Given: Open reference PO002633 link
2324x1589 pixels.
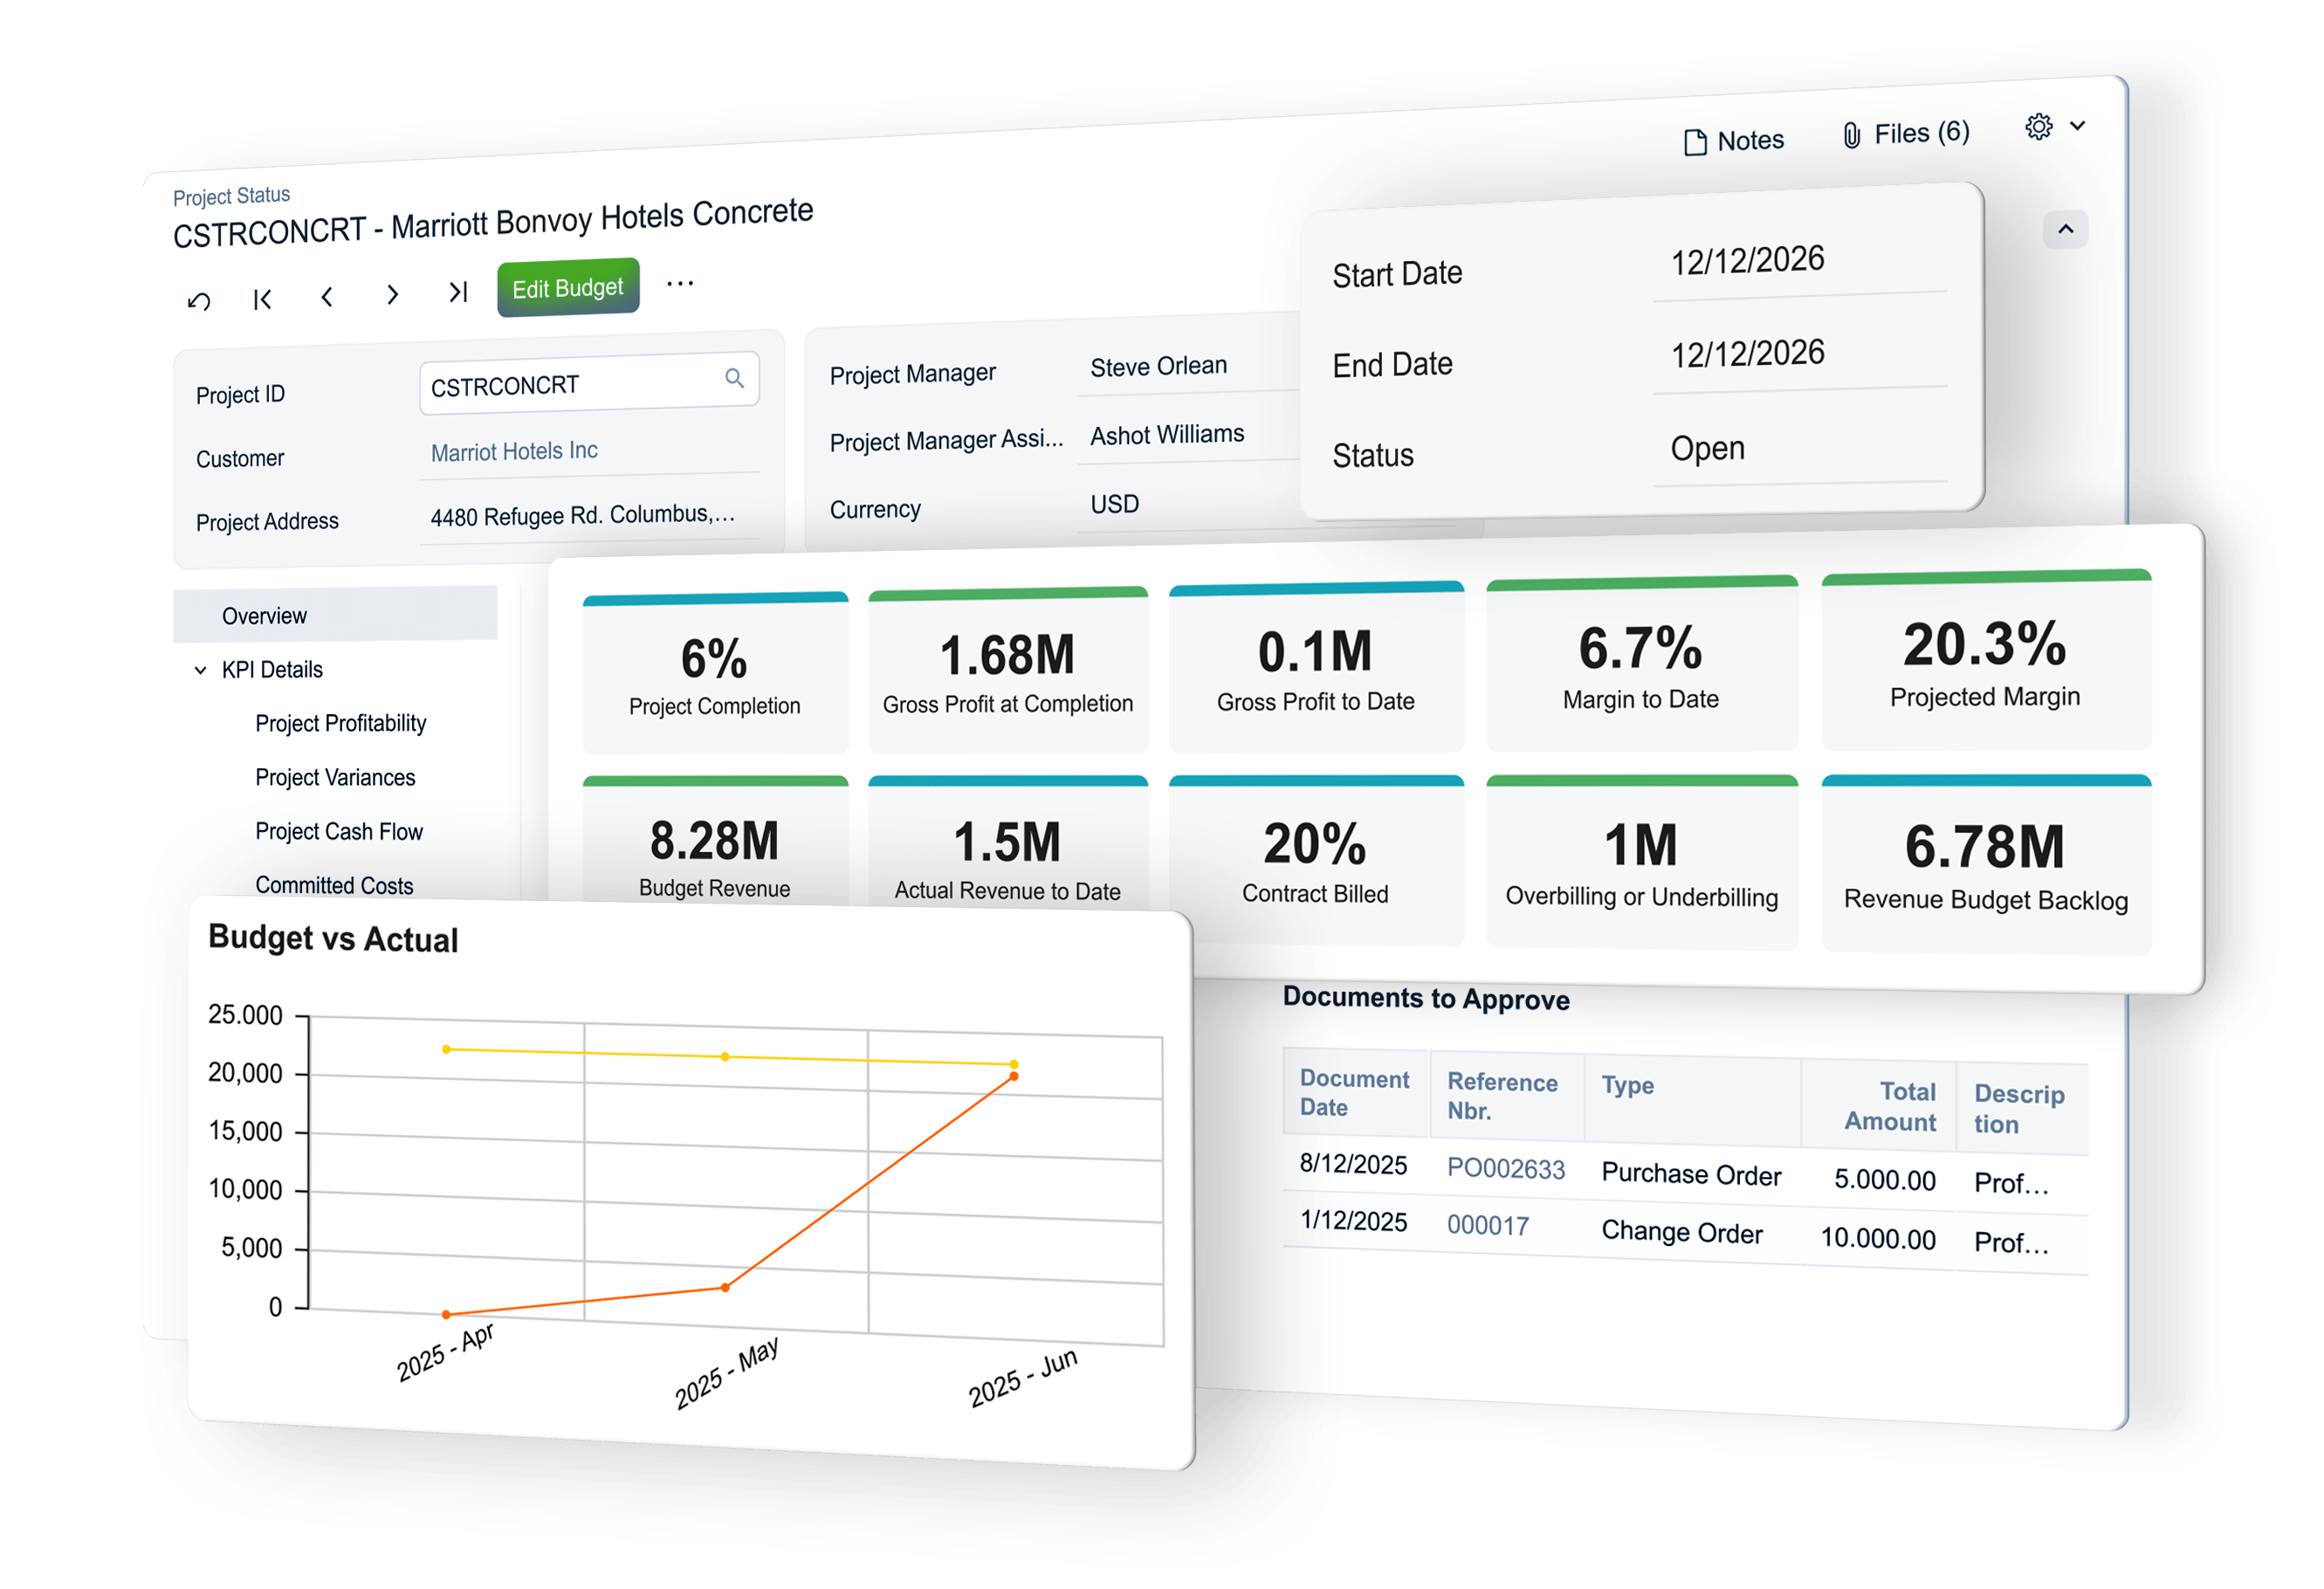Looking at the screenshot, I should point(1505,1168).
